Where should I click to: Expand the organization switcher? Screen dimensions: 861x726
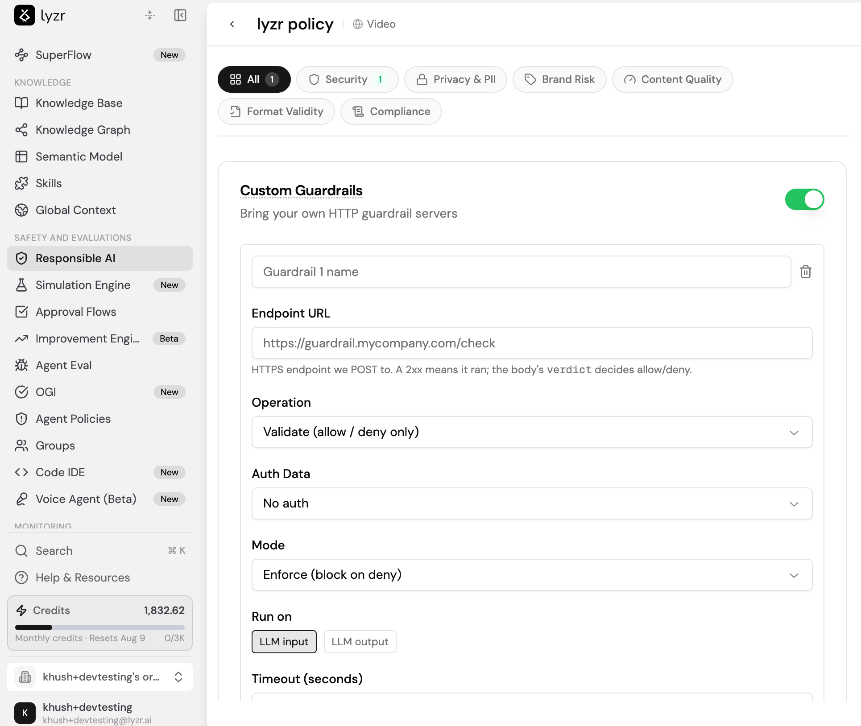[x=100, y=677]
